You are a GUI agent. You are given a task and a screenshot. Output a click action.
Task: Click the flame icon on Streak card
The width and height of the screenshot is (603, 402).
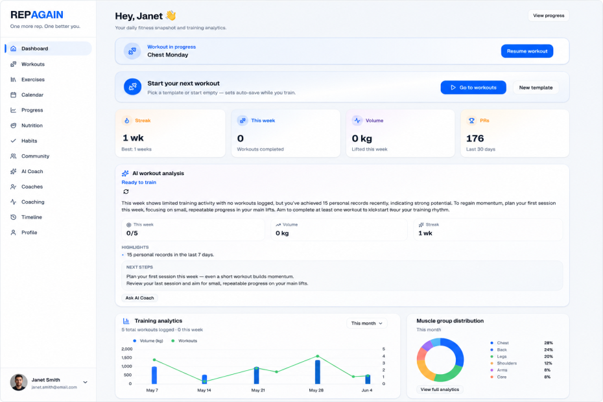[127, 121]
